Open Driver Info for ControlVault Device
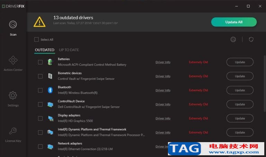 click(x=163, y=104)
